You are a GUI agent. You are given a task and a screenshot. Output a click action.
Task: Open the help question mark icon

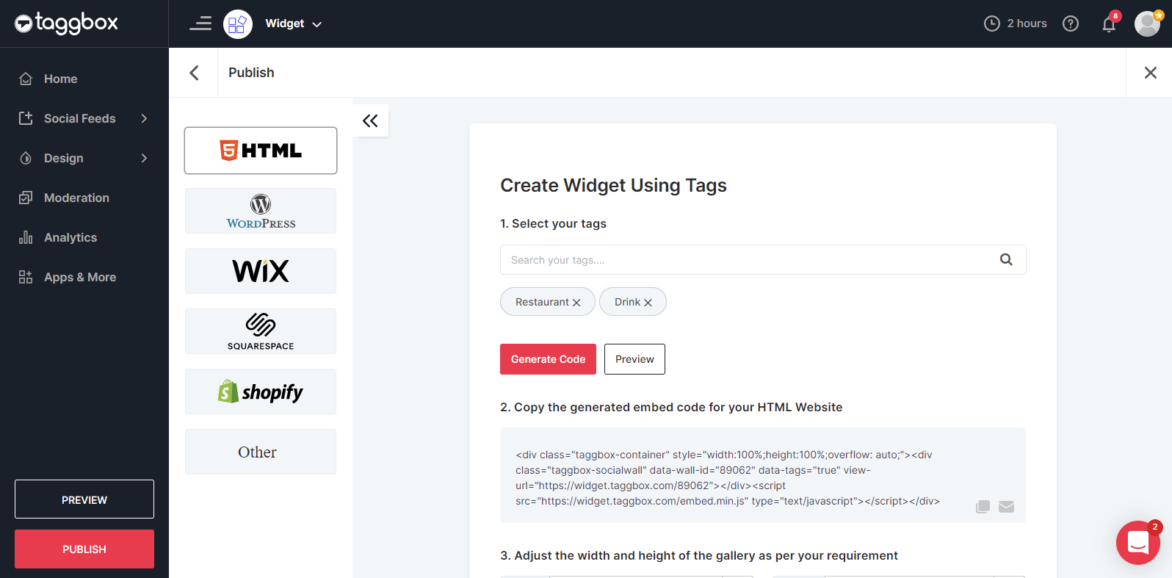click(1071, 24)
